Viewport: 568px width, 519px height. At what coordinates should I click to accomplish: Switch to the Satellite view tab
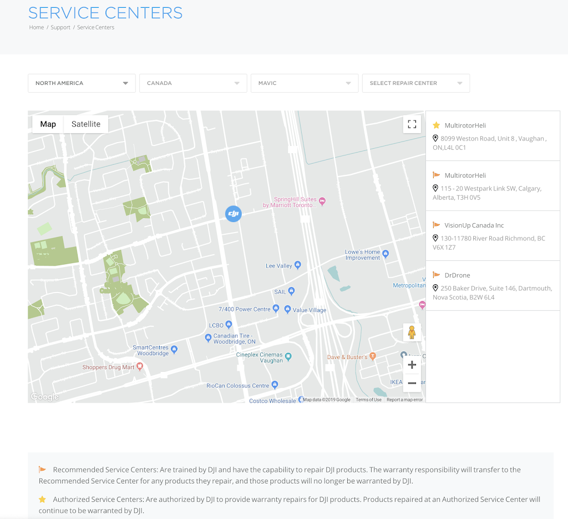pyautogui.click(x=86, y=124)
